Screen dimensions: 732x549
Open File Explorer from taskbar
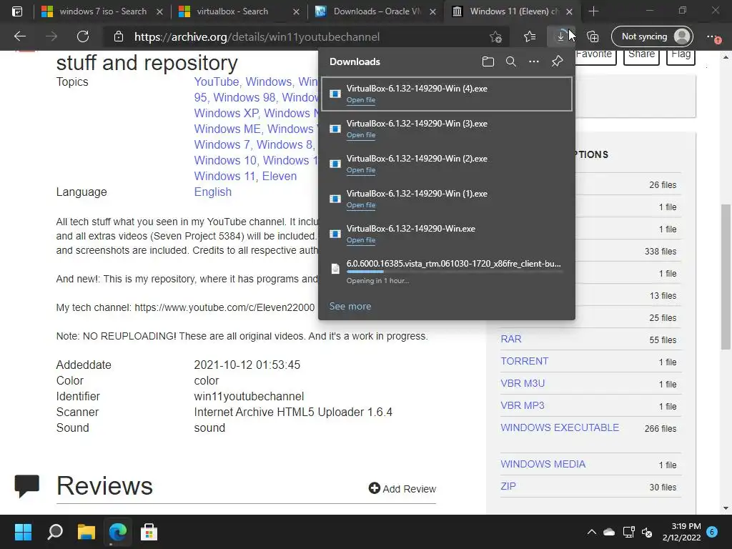[x=86, y=532]
